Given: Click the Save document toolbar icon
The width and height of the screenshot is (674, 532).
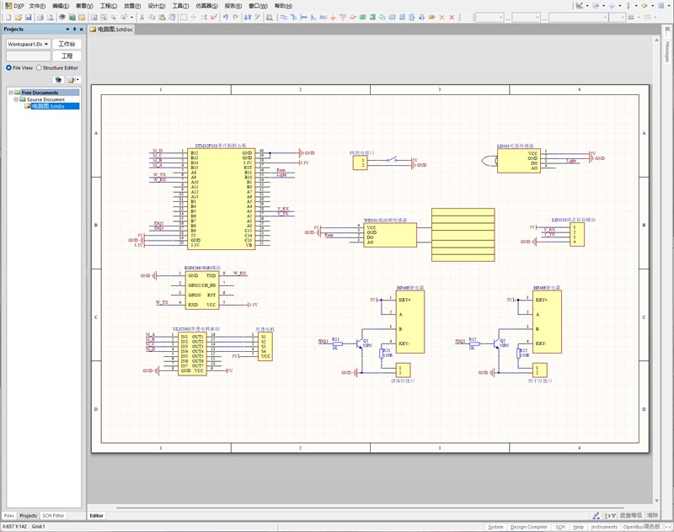Looking at the screenshot, I should 28,17.
